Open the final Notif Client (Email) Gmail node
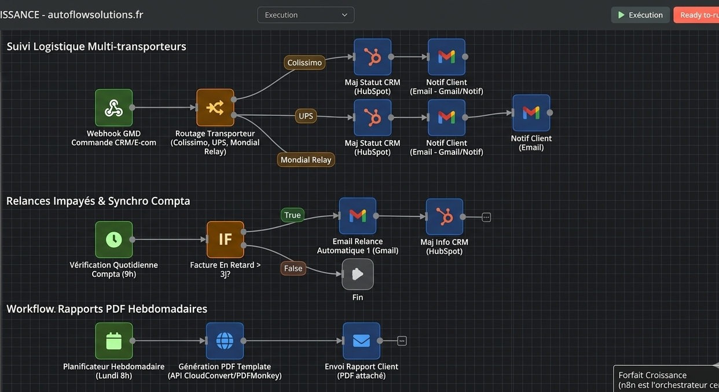This screenshot has width=719, height=392. tap(531, 113)
